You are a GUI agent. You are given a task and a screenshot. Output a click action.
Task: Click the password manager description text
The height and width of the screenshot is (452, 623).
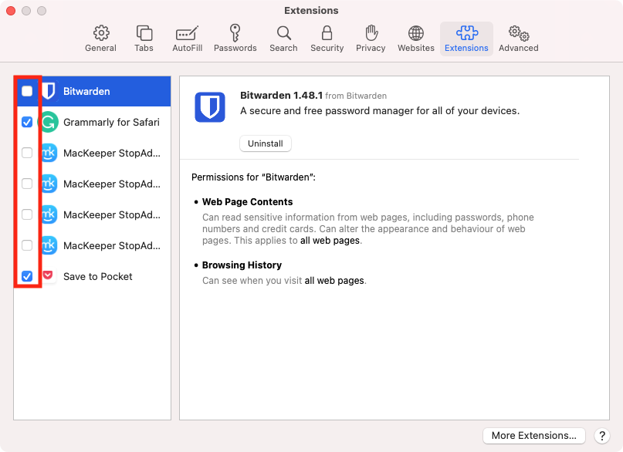[x=380, y=111]
